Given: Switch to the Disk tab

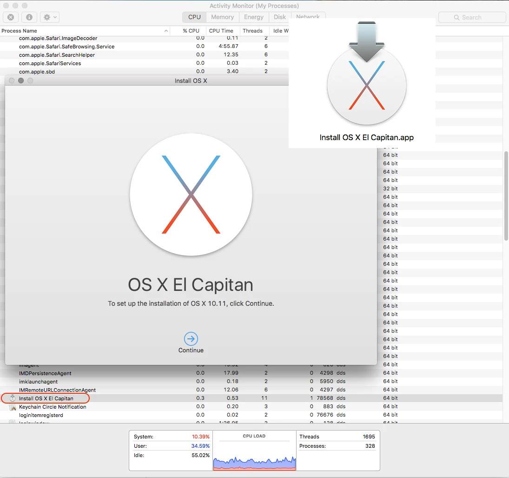Looking at the screenshot, I should [280, 17].
